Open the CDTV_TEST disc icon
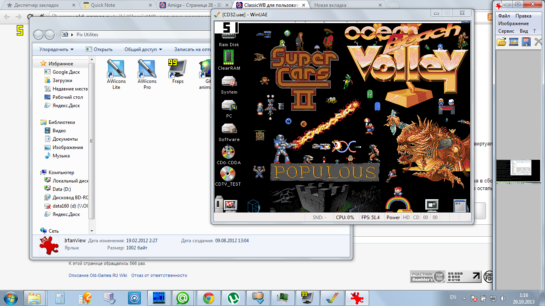The image size is (545, 306). pos(228,177)
